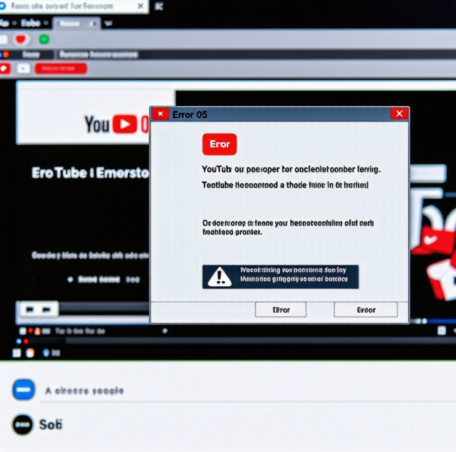Screen dimensions: 456x452
Task: Click the orange icon in the bottom bar
Action: point(30,353)
